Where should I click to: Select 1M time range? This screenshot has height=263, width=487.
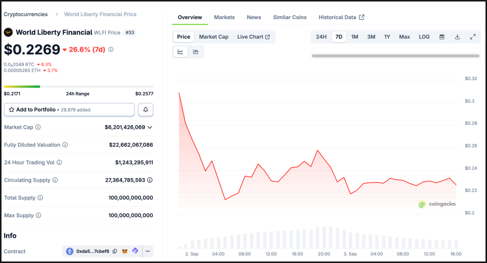(355, 37)
